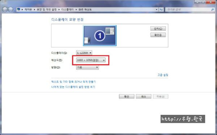Viewport: 217px width, 135px height.
Task: Click the Back navigation arrow button
Action: [5, 9]
